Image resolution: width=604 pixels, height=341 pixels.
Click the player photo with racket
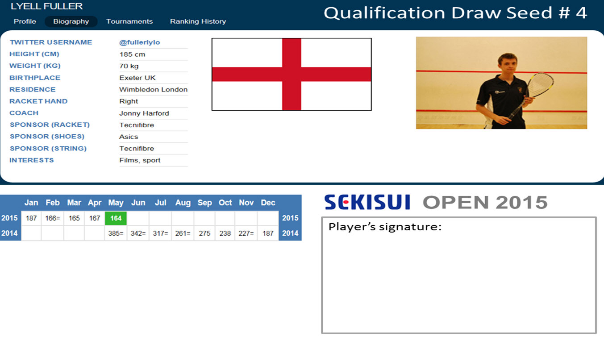(501, 83)
